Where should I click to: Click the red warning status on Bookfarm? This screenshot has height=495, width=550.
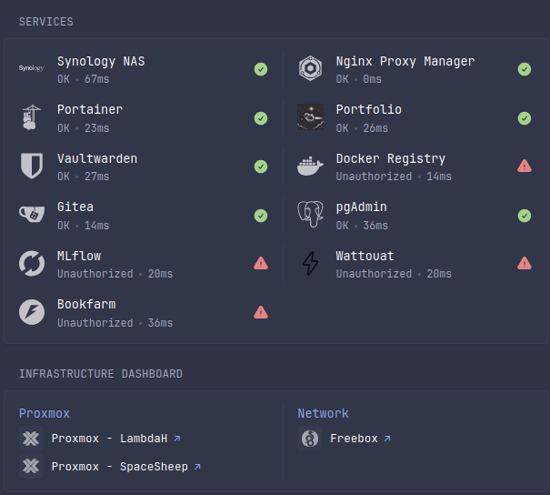[x=261, y=312]
